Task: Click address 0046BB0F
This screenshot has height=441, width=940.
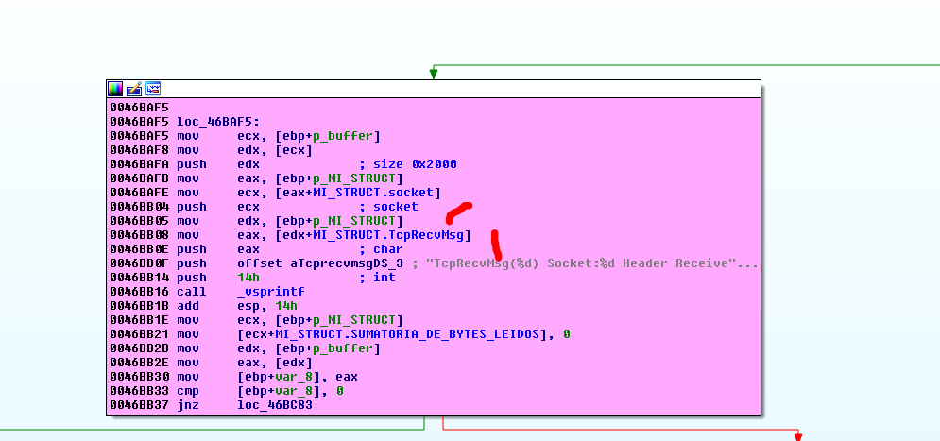Action: 140,263
